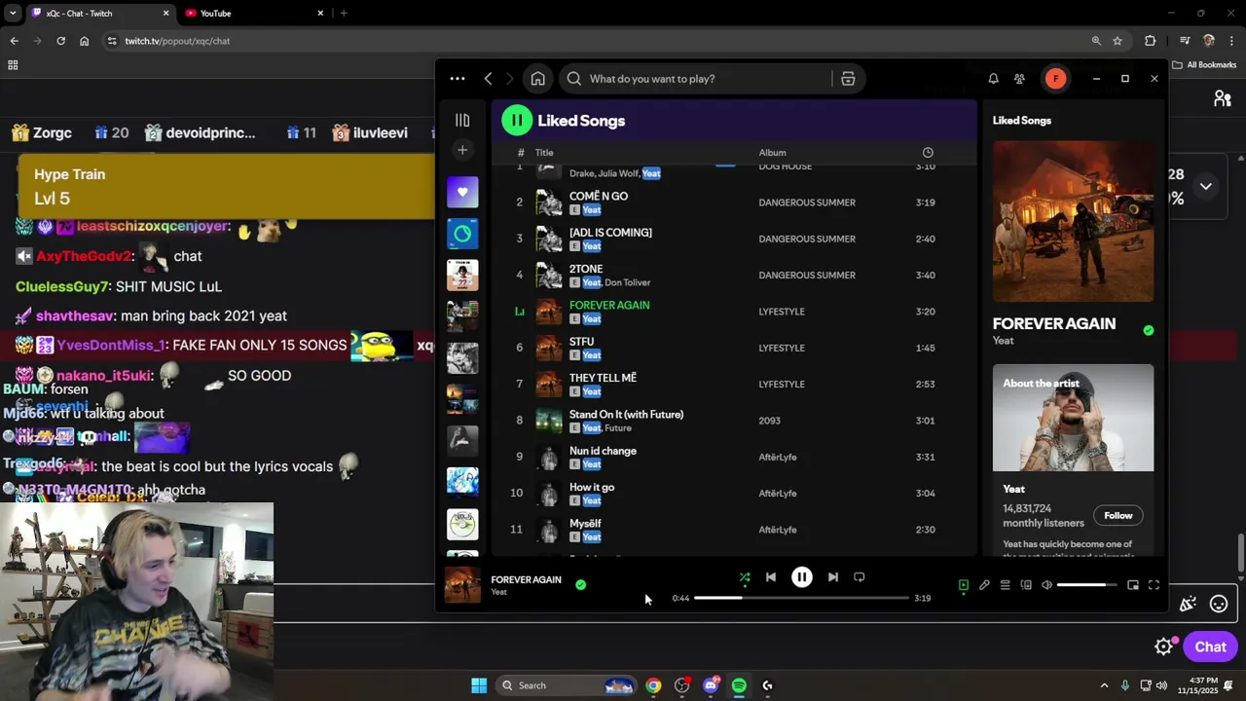Open Spotify Home button
Image resolution: width=1246 pixels, height=701 pixels.
coord(537,79)
